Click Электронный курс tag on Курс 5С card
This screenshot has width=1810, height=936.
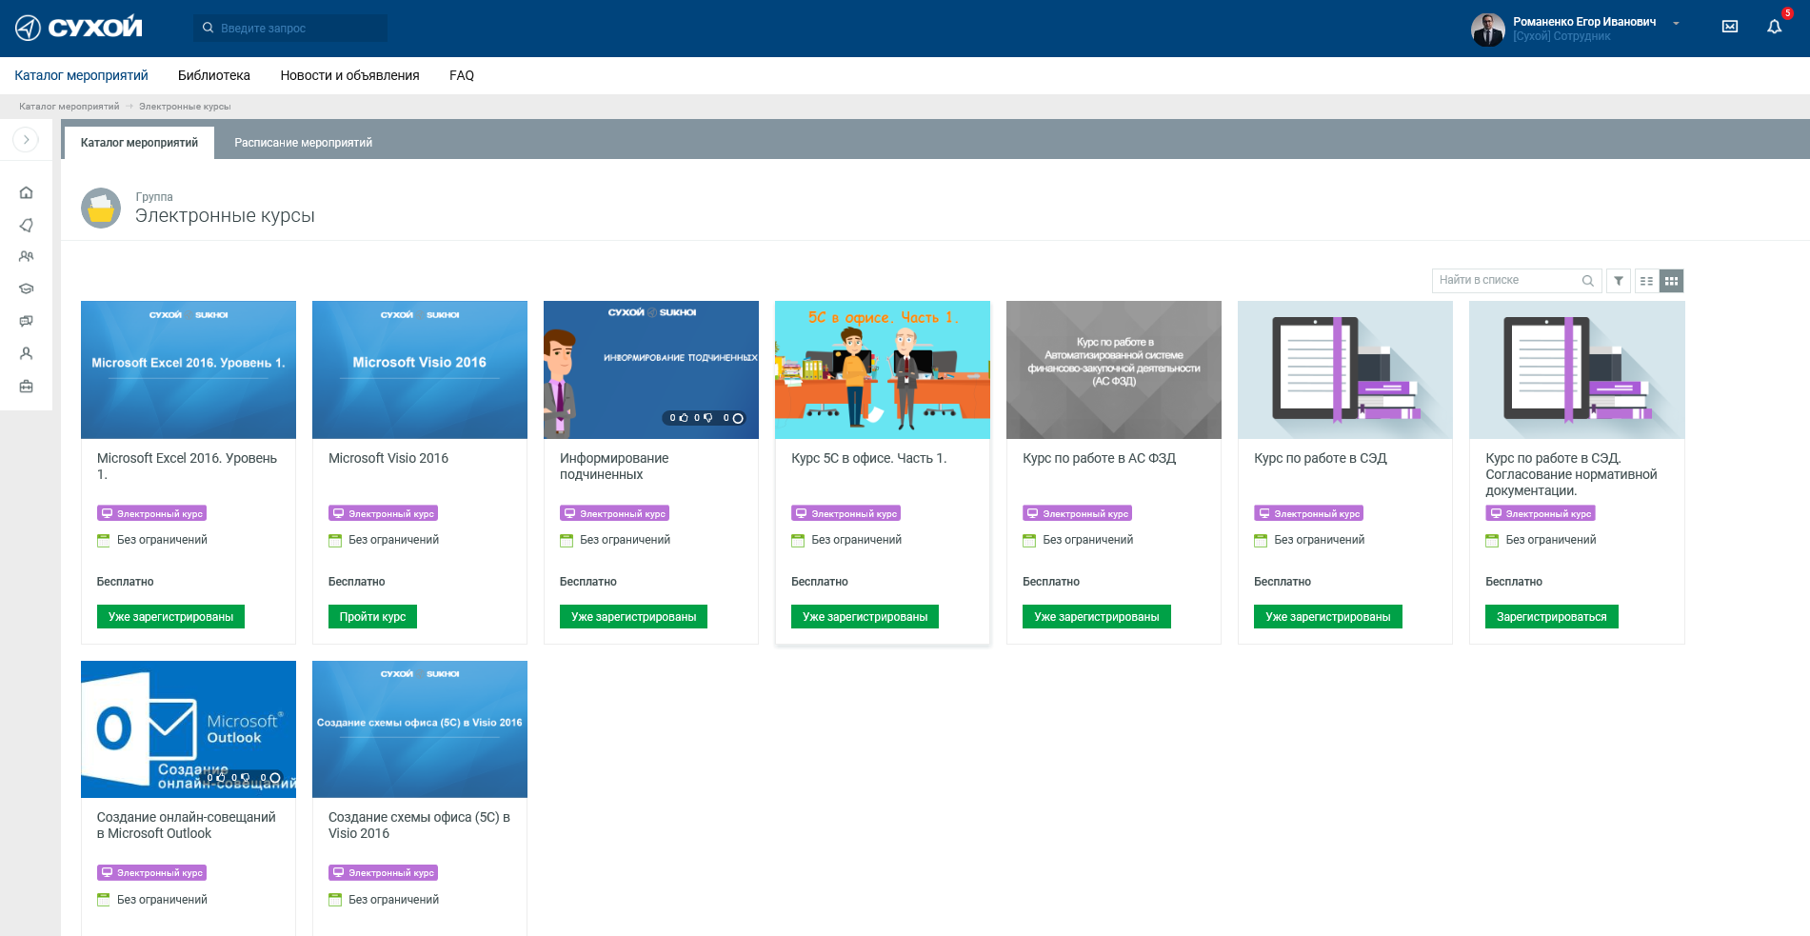point(845,513)
